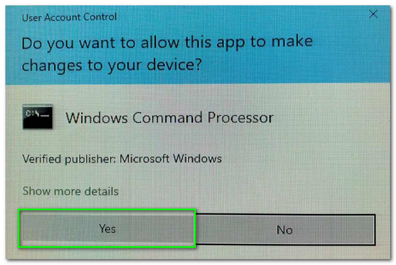Image resolution: width=396 pixels, height=265 pixels.
Task: Dismiss the prompt using the X icon
Action: click(373, 14)
